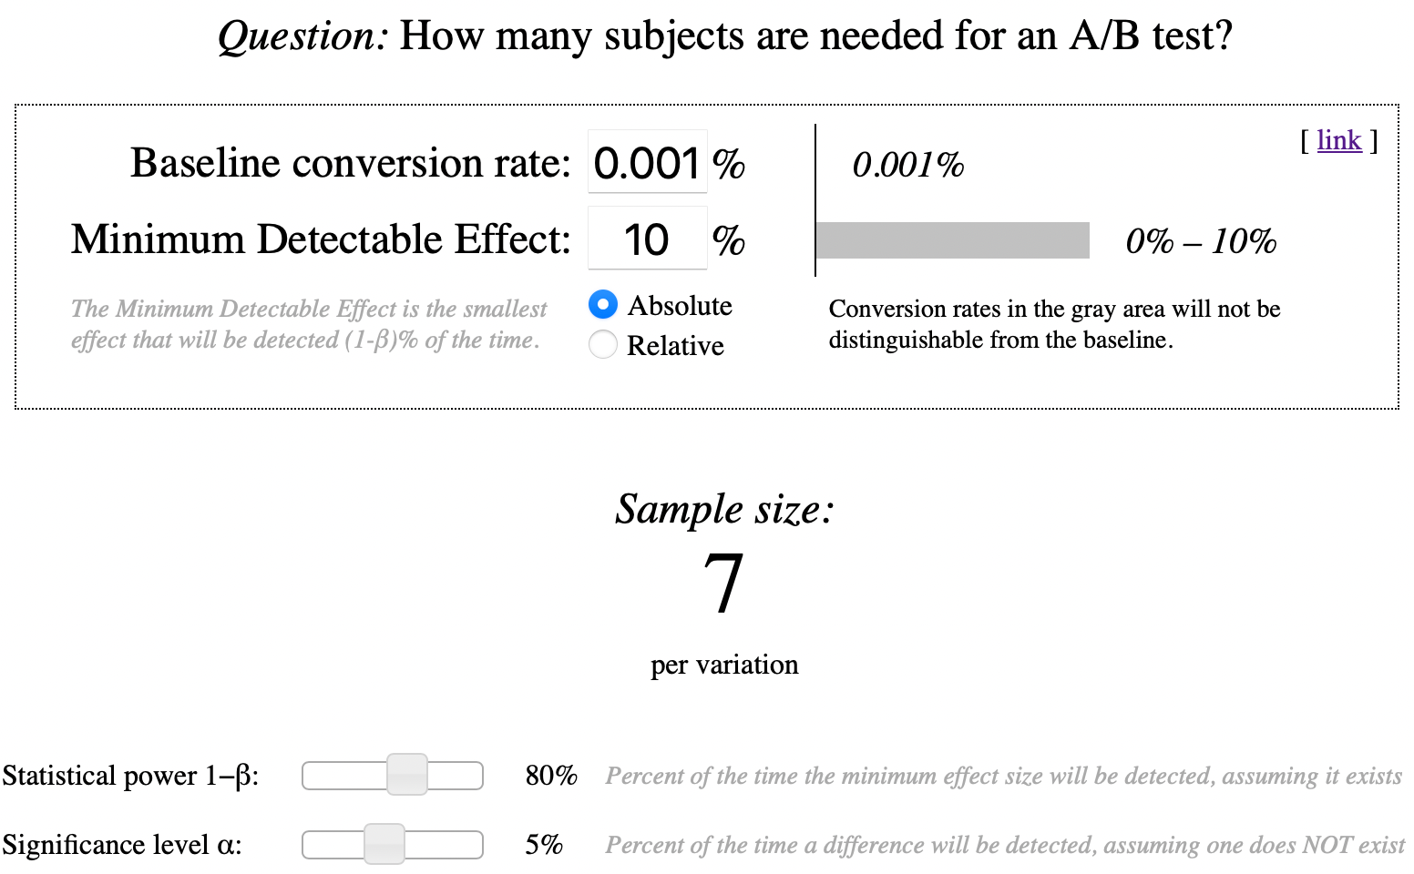Click the "Significance level α:" label
Image resolution: width=1414 pixels, height=874 pixels.
122,845
